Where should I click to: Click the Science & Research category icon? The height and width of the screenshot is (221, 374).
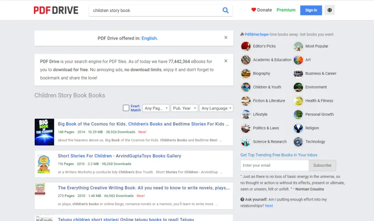(x=246, y=142)
